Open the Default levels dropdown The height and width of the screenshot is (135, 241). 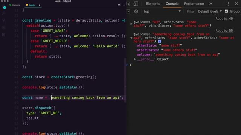[210, 12]
